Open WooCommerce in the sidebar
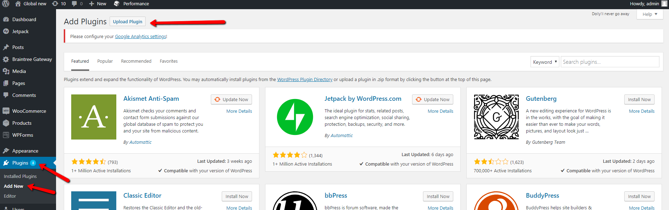This screenshot has width=669, height=210. point(29,111)
